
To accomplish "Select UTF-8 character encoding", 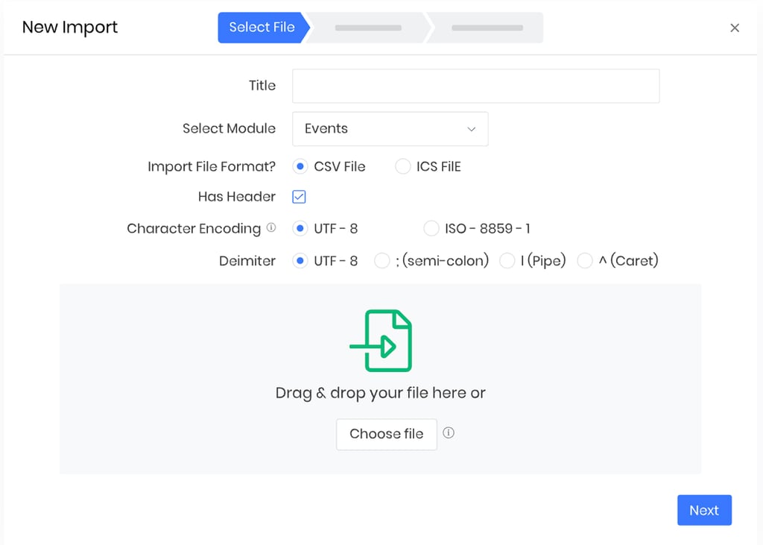I will point(300,228).
